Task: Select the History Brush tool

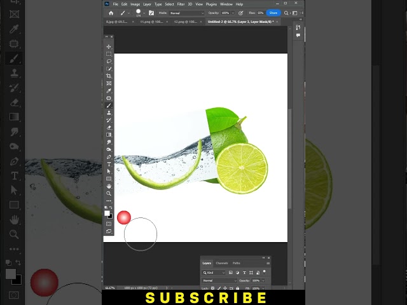Action: click(x=109, y=120)
